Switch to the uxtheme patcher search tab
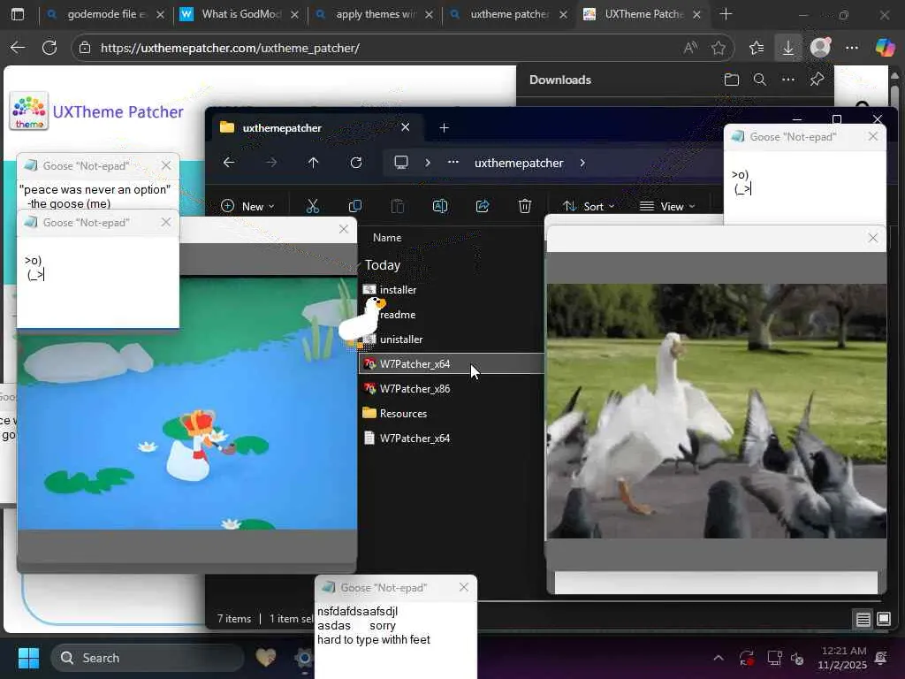The width and height of the screenshot is (905, 679). pos(509,14)
